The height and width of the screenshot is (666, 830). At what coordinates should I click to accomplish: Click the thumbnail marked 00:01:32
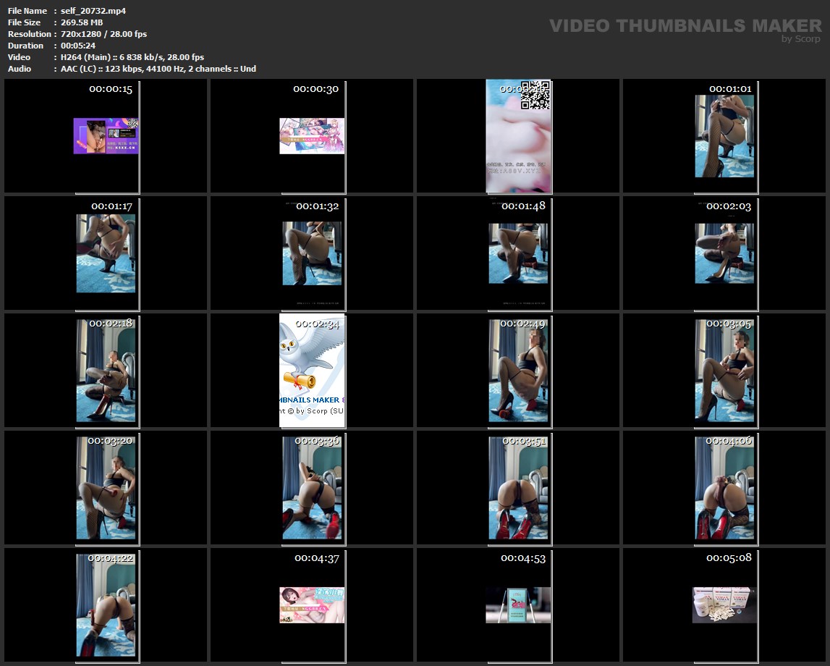(x=312, y=253)
